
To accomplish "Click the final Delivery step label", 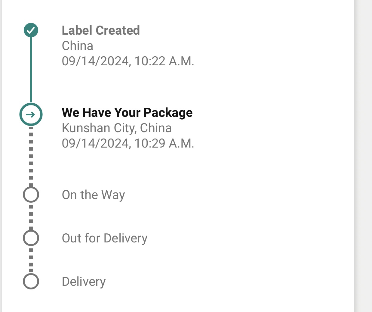I will point(84,282).
